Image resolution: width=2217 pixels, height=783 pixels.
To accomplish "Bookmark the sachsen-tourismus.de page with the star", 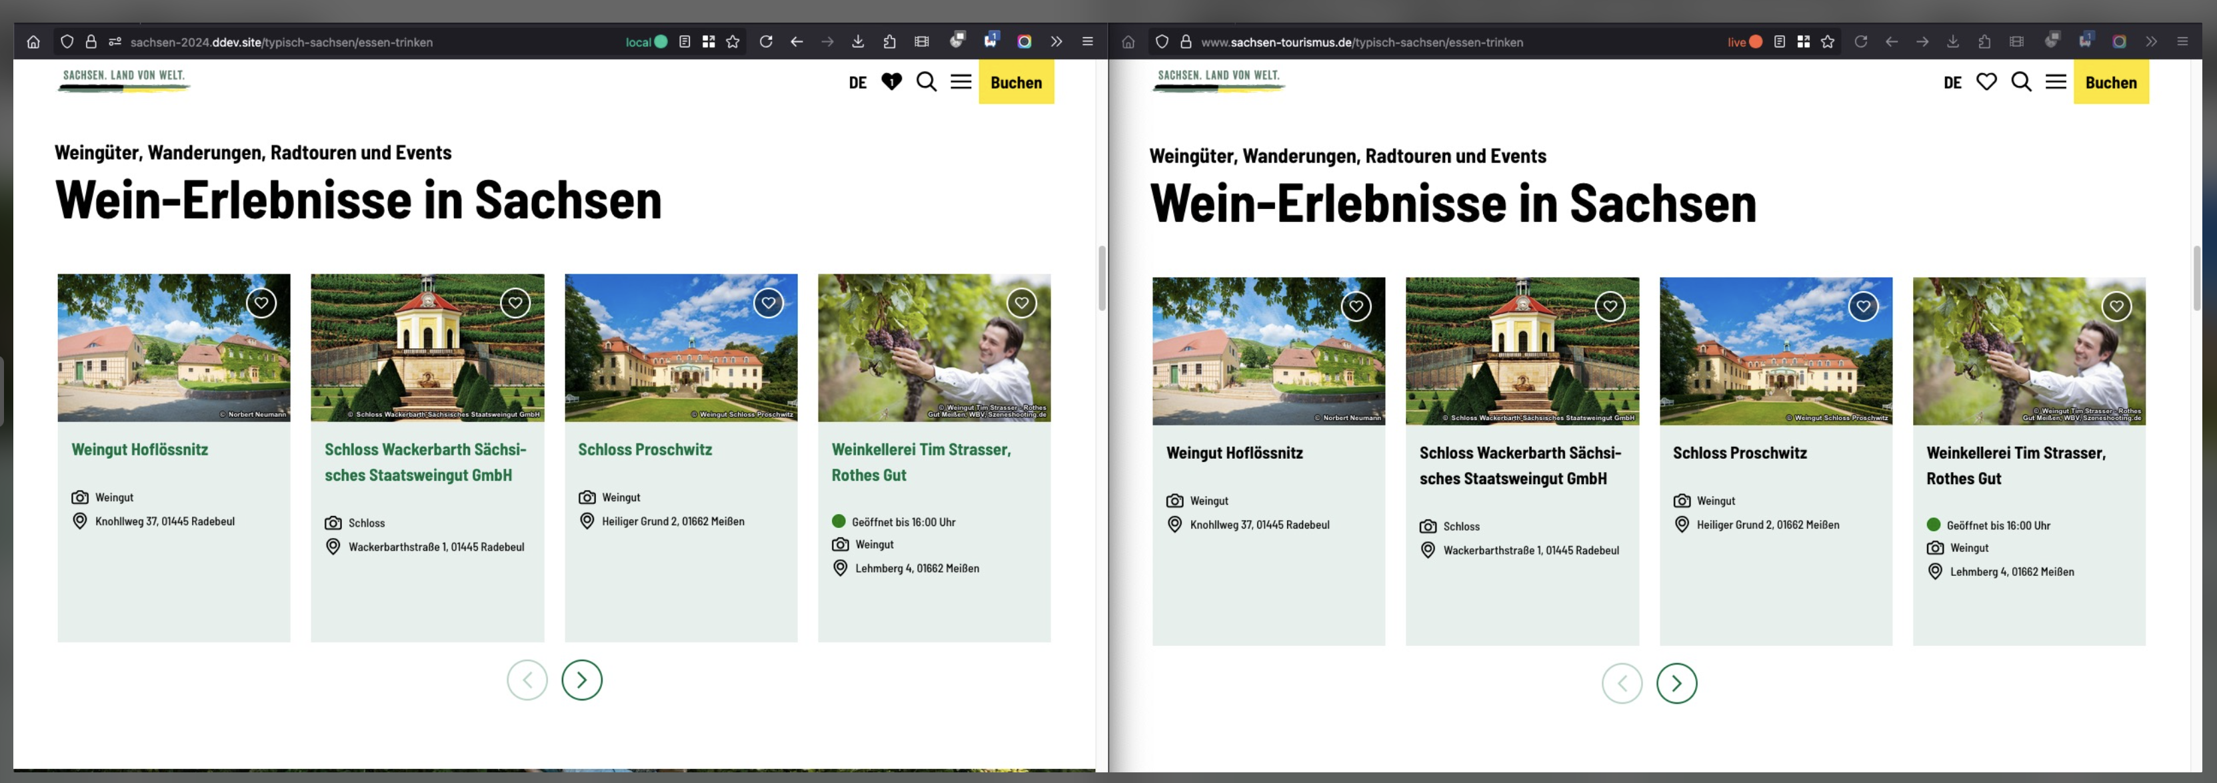I will (1828, 42).
